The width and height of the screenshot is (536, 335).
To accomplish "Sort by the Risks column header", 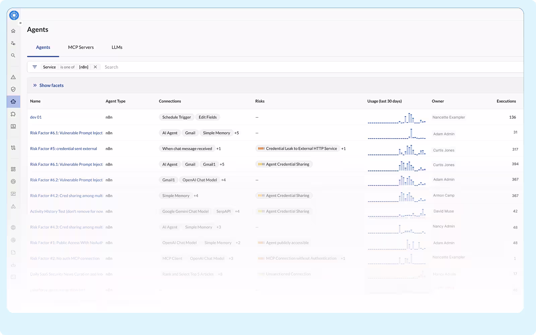I will coord(260,101).
